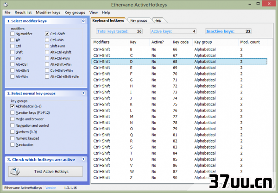Sort by the Key code column header
278x193 pixels.
click(182, 42)
